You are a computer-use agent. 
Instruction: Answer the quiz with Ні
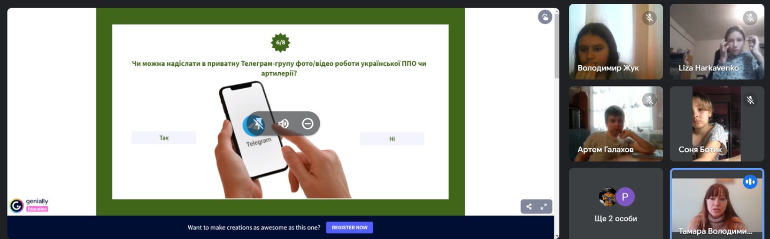click(x=392, y=139)
